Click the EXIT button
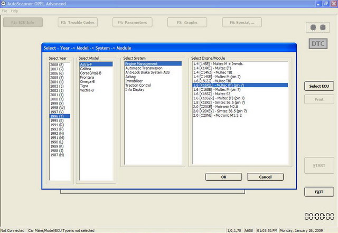 319,192
